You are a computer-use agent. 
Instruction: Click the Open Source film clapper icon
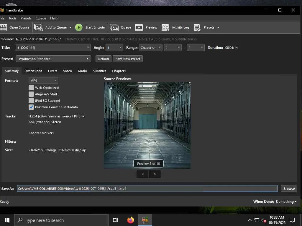[x=4, y=27]
